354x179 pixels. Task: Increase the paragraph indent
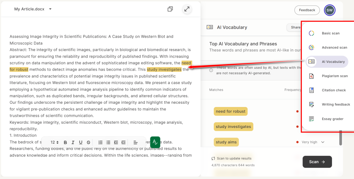coord(124,142)
